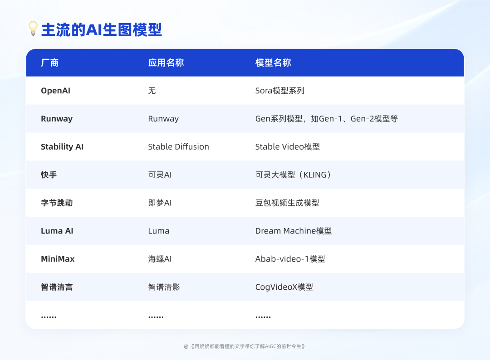Click the MiniMax vendor cell
Viewport: 490px width, 360px height.
click(x=58, y=259)
